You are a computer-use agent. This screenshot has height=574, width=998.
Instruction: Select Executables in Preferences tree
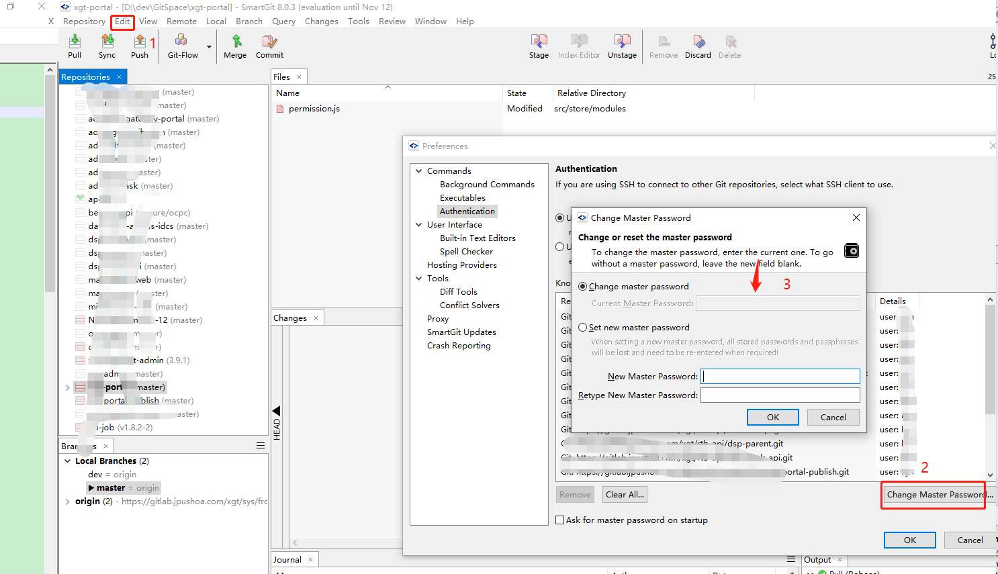[x=463, y=198]
